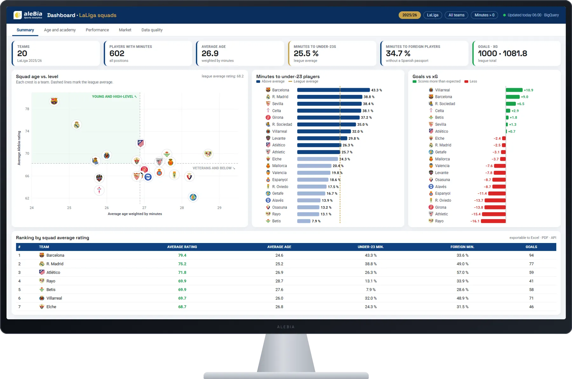Click Barcelona crest in ranking table
This screenshot has height=379, width=572.
point(42,255)
